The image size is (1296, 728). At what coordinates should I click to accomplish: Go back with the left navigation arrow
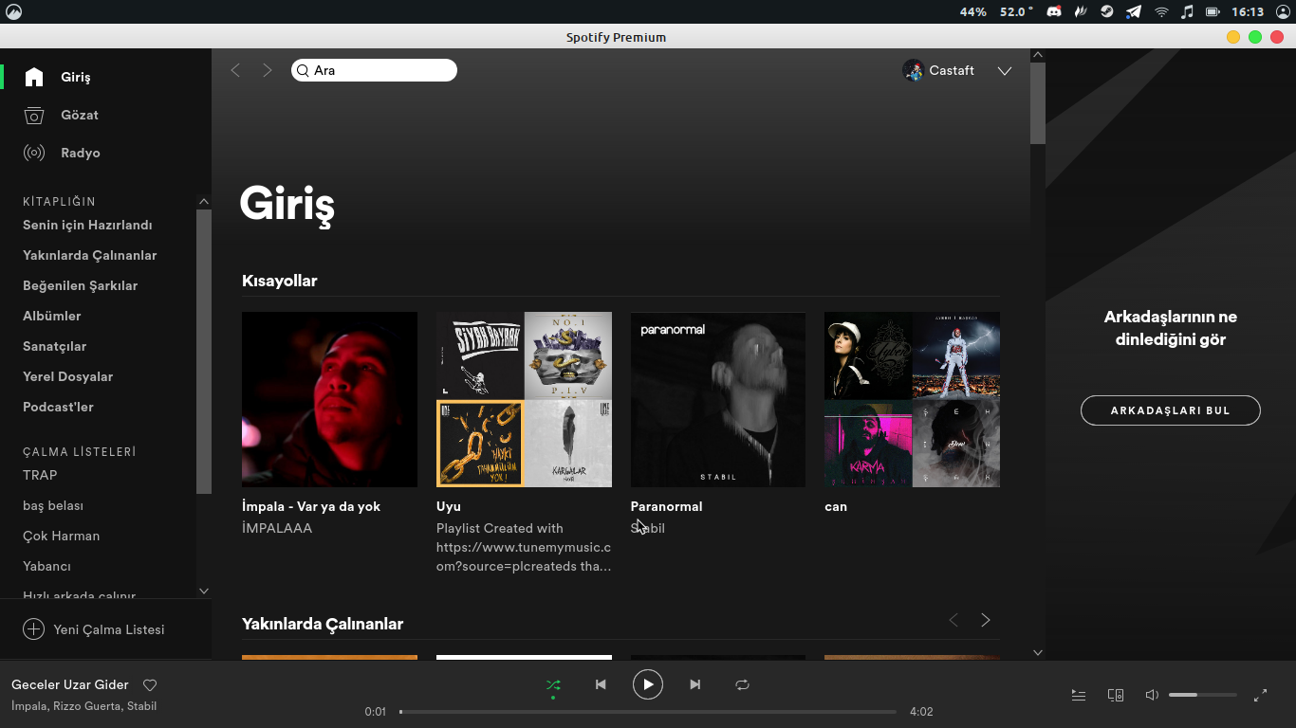(x=236, y=70)
